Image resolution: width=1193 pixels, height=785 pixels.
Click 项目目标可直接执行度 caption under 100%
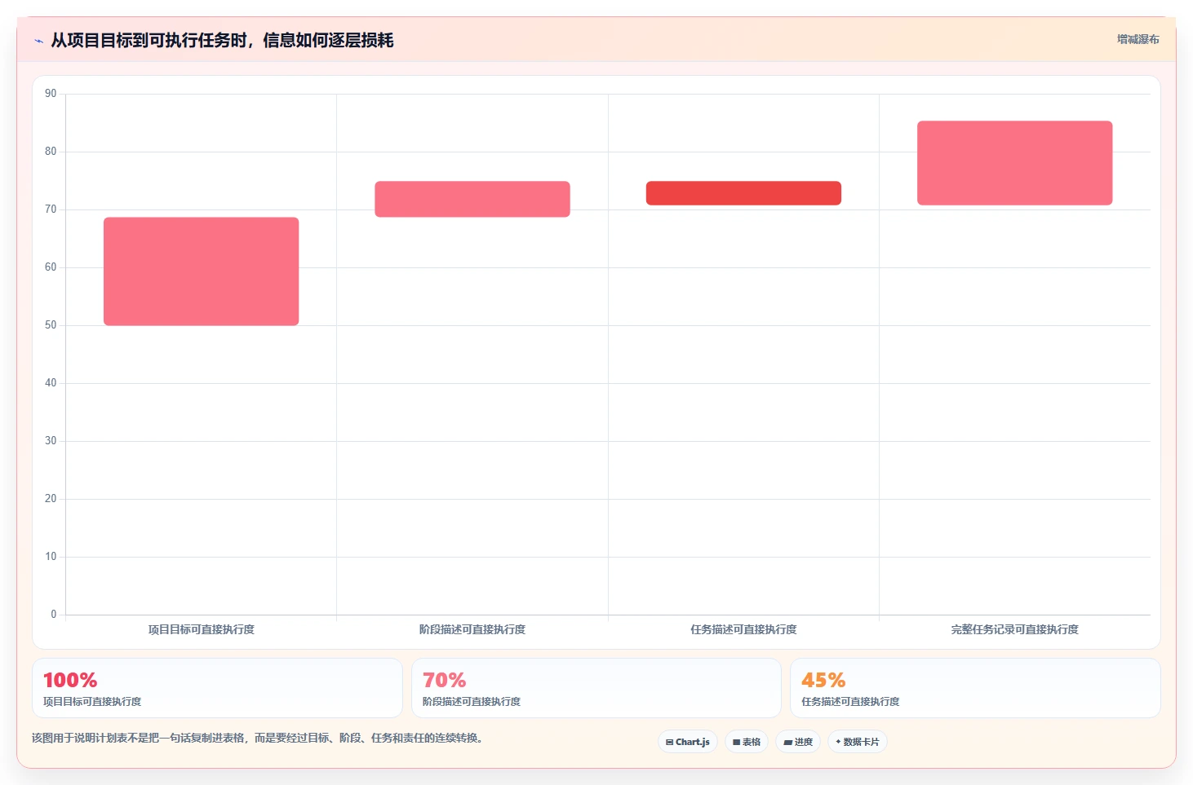[92, 702]
